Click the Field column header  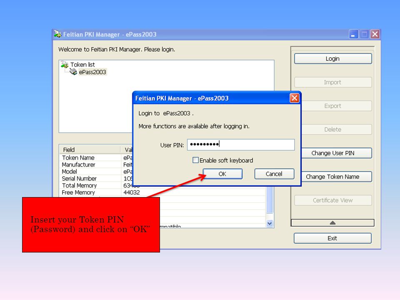click(x=90, y=150)
